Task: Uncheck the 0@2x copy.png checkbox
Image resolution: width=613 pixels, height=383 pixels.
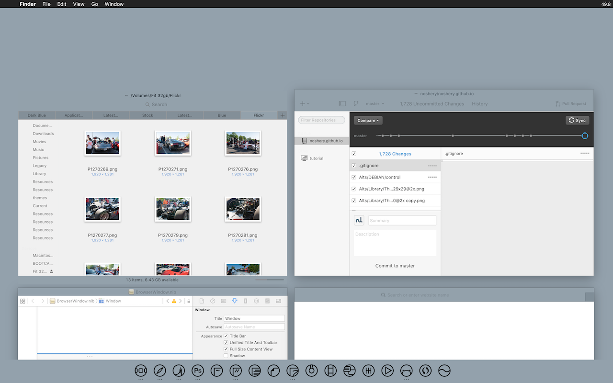Action: pos(354,201)
